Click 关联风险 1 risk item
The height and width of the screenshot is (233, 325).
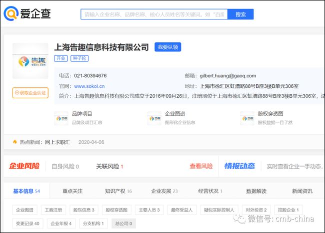click(109, 167)
